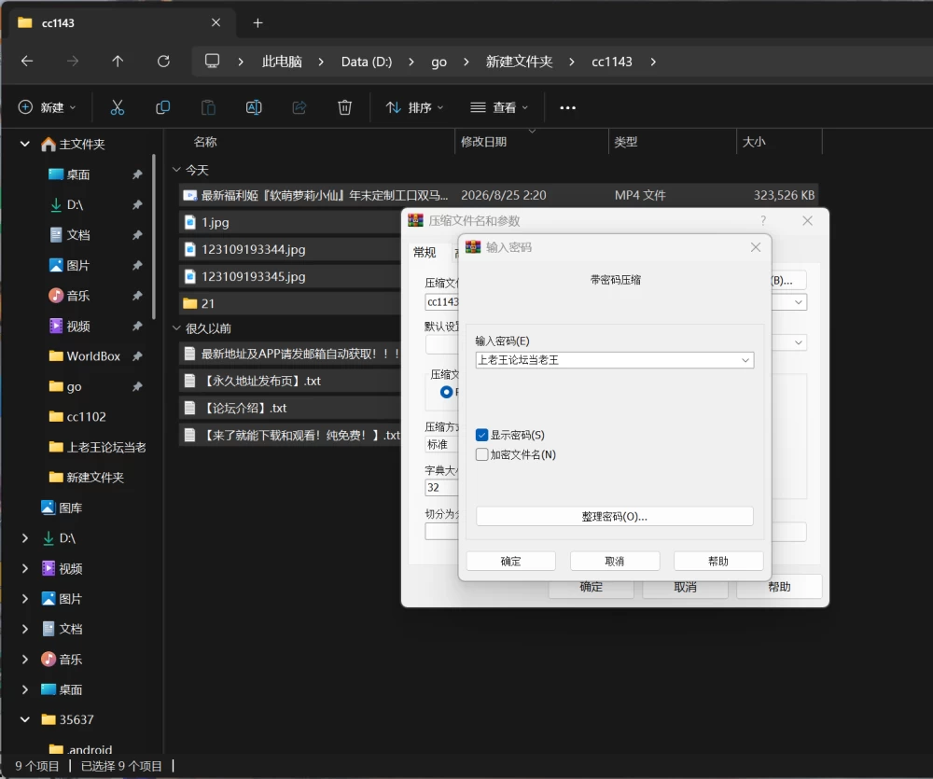Click the Copy icon in toolbar
This screenshot has height=779, width=933.
[x=162, y=107]
